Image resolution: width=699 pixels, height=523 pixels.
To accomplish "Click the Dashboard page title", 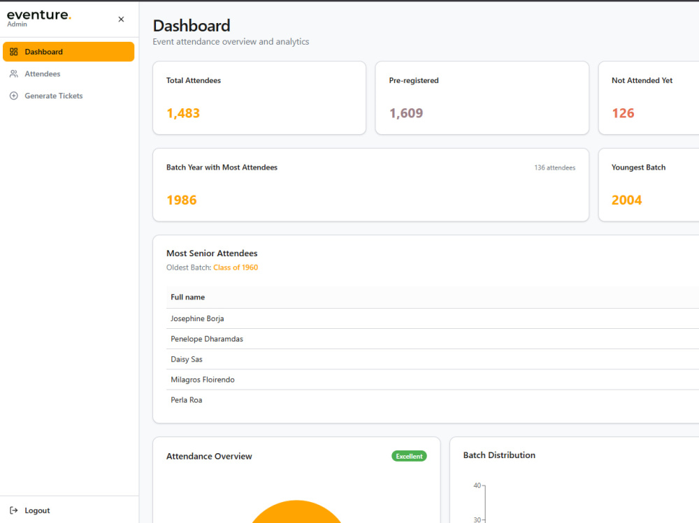I will (192, 26).
